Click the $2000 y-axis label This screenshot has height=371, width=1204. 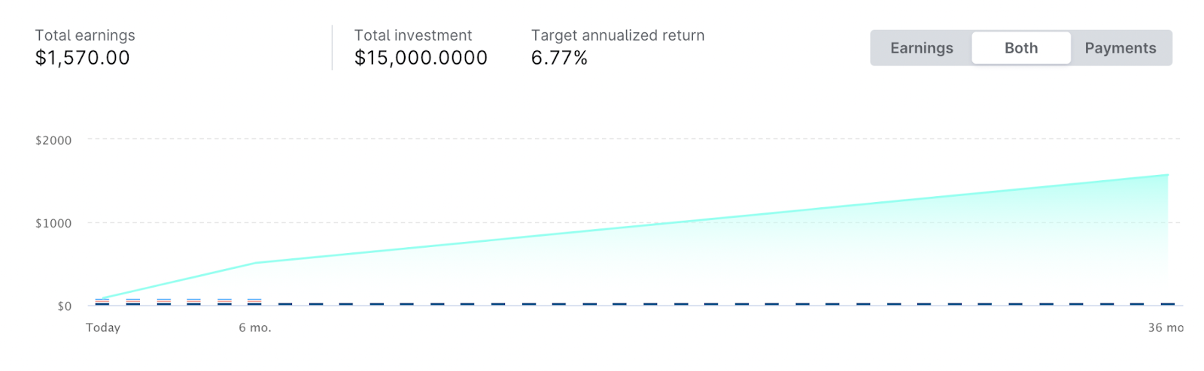tap(53, 140)
